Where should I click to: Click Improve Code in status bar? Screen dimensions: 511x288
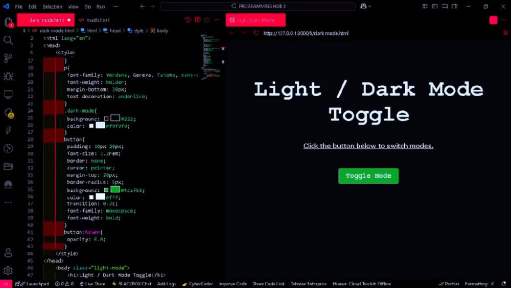click(x=233, y=284)
